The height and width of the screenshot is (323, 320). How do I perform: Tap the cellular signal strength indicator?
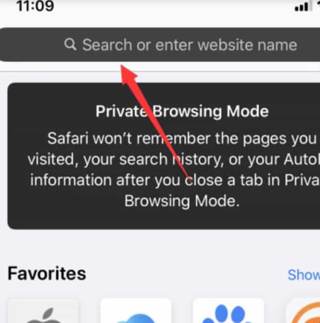pyautogui.click(x=303, y=6)
